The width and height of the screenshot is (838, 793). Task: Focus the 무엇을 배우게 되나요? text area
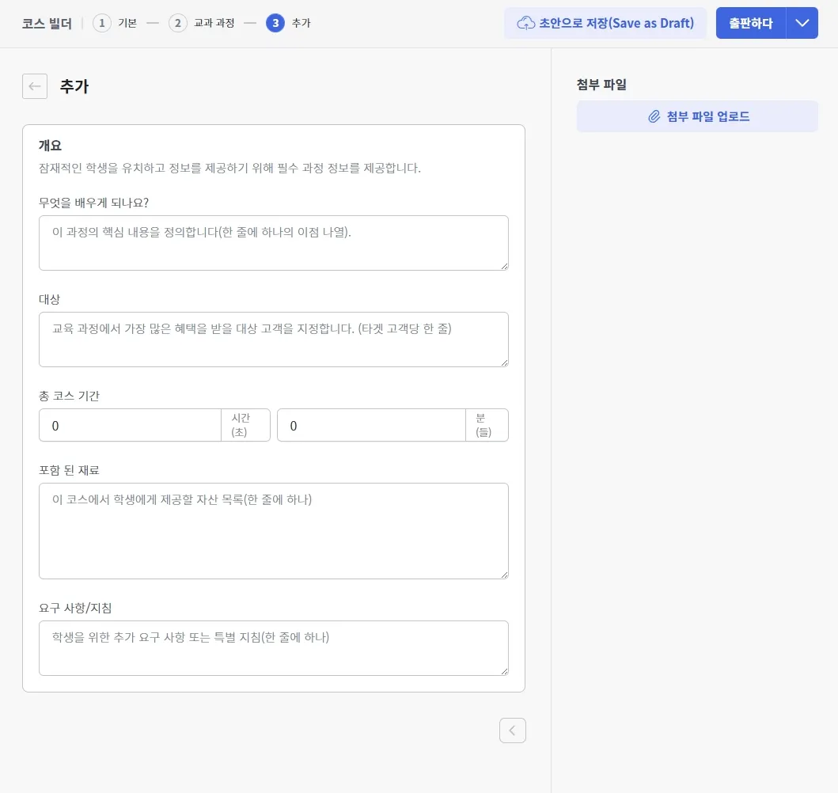point(274,241)
